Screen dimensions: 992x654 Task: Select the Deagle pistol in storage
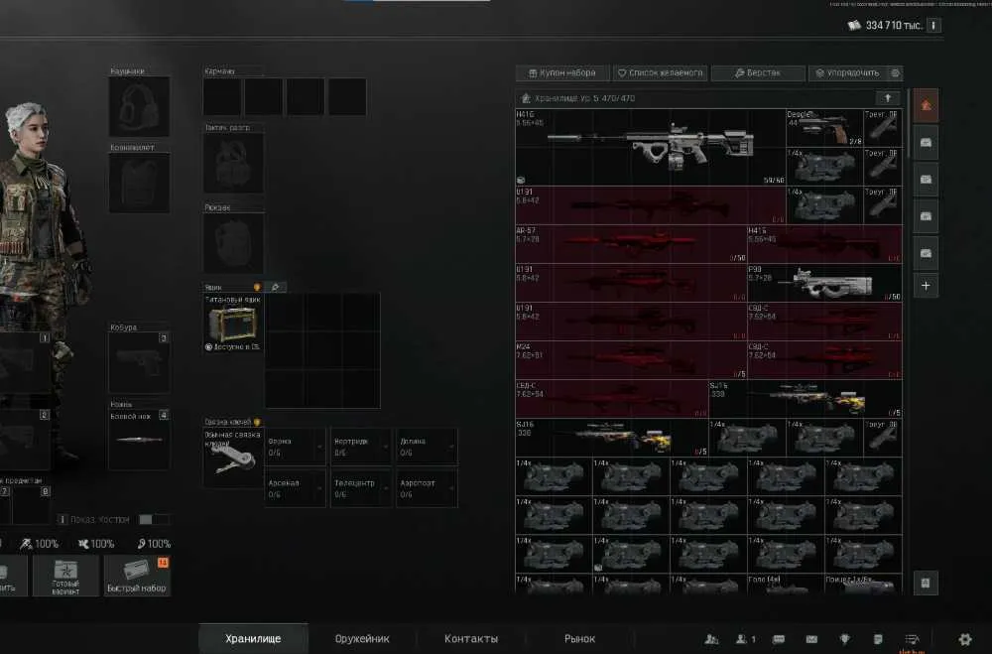824,128
